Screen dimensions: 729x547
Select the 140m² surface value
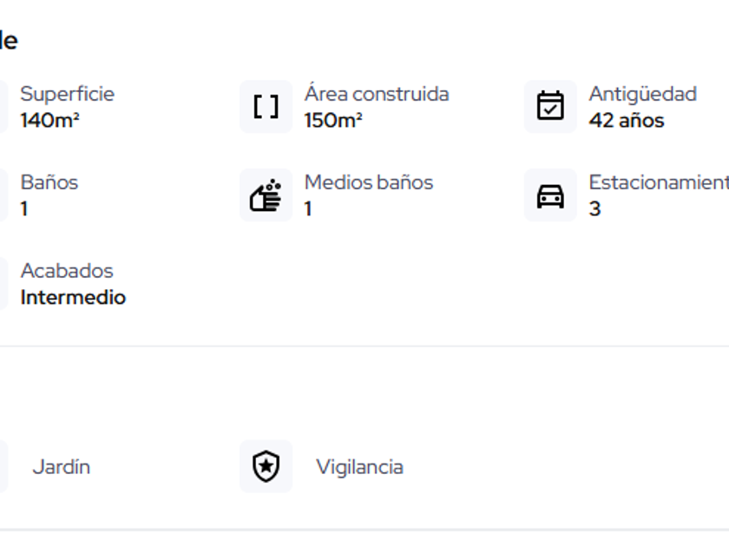pyautogui.click(x=49, y=121)
